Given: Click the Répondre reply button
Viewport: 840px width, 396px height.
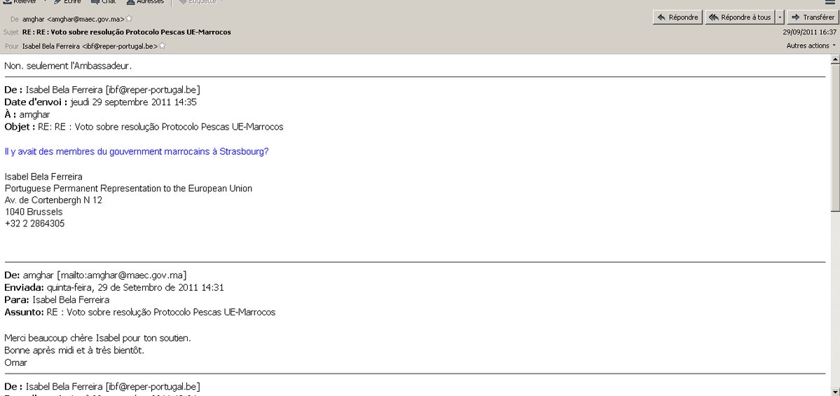Looking at the screenshot, I should coord(677,18).
